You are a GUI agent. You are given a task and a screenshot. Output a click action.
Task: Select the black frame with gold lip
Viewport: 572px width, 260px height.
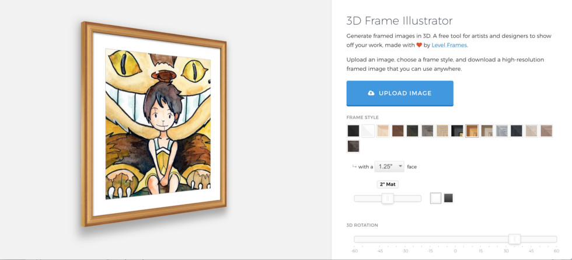pos(457,131)
